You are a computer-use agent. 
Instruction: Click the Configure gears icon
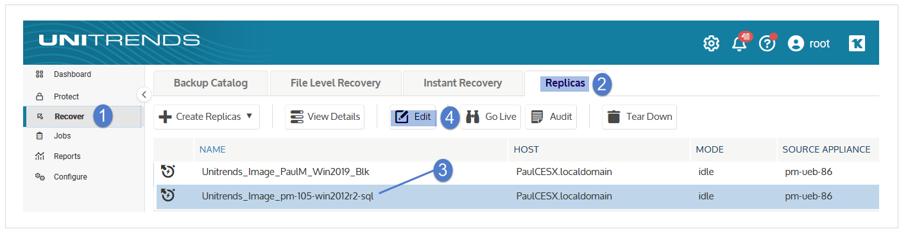(x=40, y=177)
